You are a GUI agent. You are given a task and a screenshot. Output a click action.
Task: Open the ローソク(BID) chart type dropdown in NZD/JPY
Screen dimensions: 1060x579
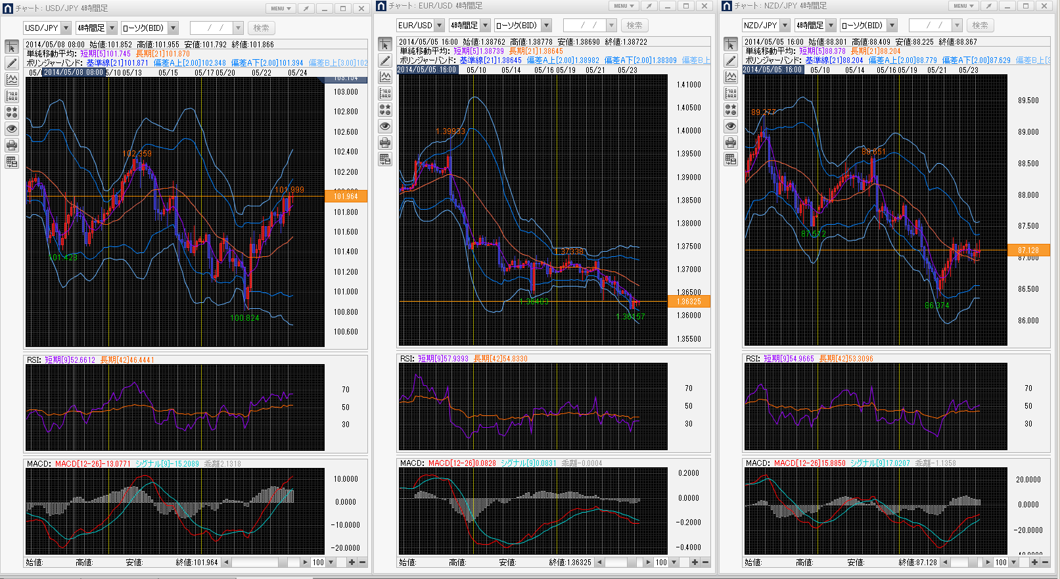(892, 26)
